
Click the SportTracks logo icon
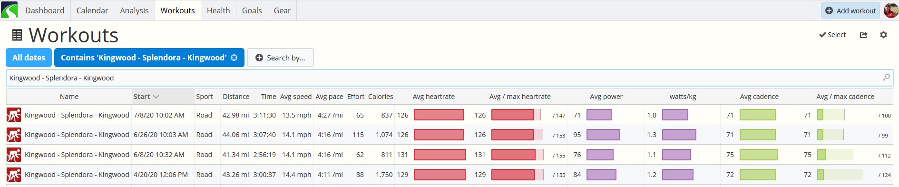(x=9, y=10)
